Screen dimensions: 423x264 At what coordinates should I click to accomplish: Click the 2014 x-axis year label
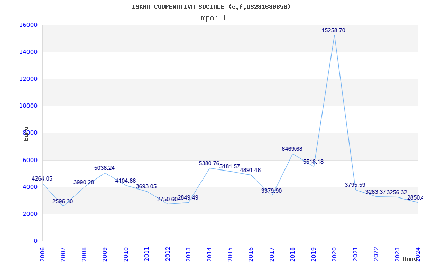click(x=209, y=254)
